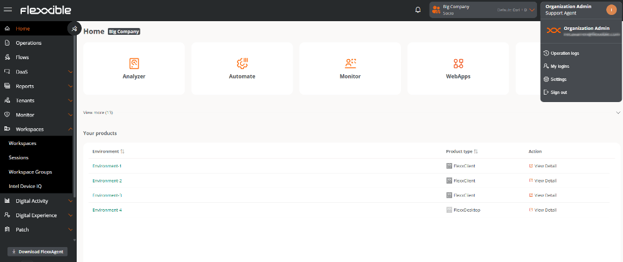623x262 pixels.
Task: Click the user avatar circle
Action: (612, 10)
